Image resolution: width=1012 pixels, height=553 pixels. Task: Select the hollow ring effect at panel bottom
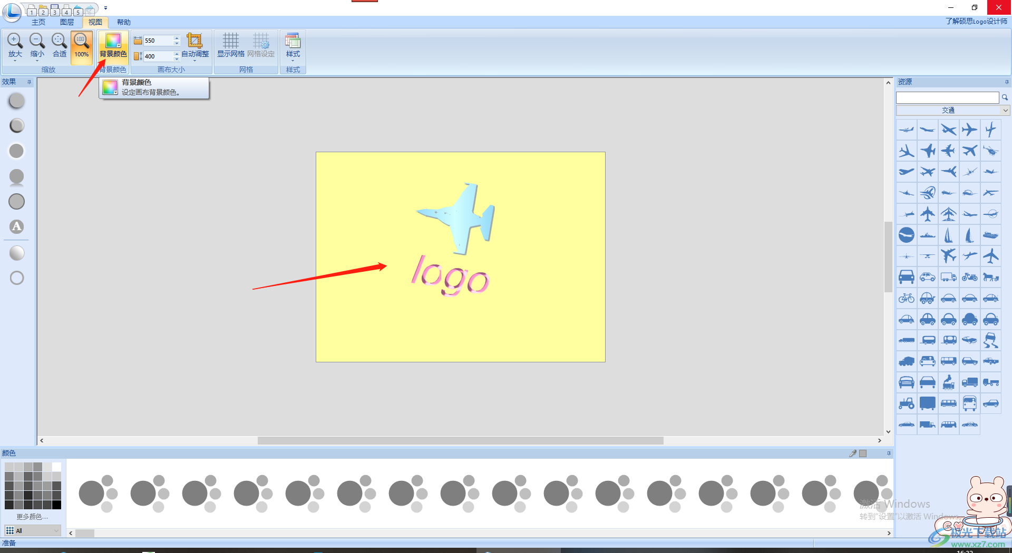coord(17,278)
